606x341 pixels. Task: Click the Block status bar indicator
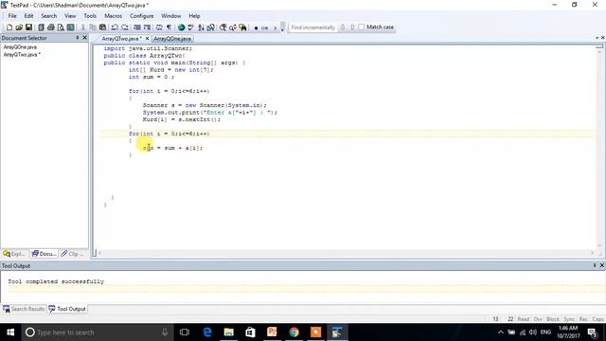click(x=553, y=319)
